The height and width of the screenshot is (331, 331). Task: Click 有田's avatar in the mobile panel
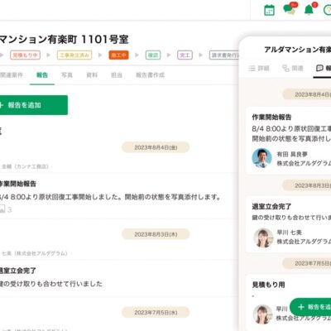coord(261,158)
